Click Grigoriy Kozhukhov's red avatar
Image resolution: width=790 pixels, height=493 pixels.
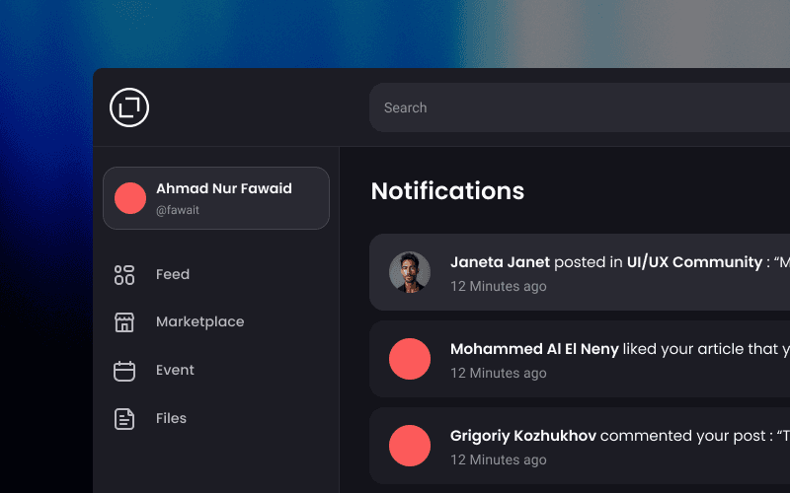click(x=410, y=446)
